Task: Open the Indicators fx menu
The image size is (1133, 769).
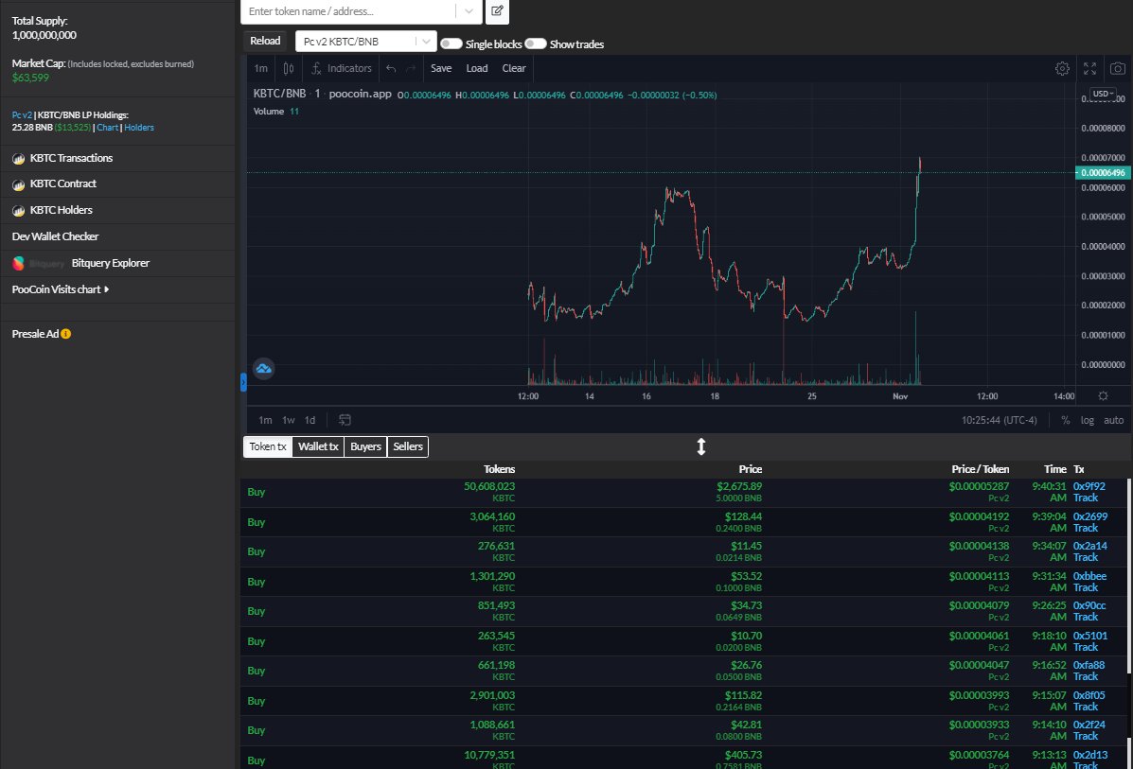Action: click(x=341, y=69)
